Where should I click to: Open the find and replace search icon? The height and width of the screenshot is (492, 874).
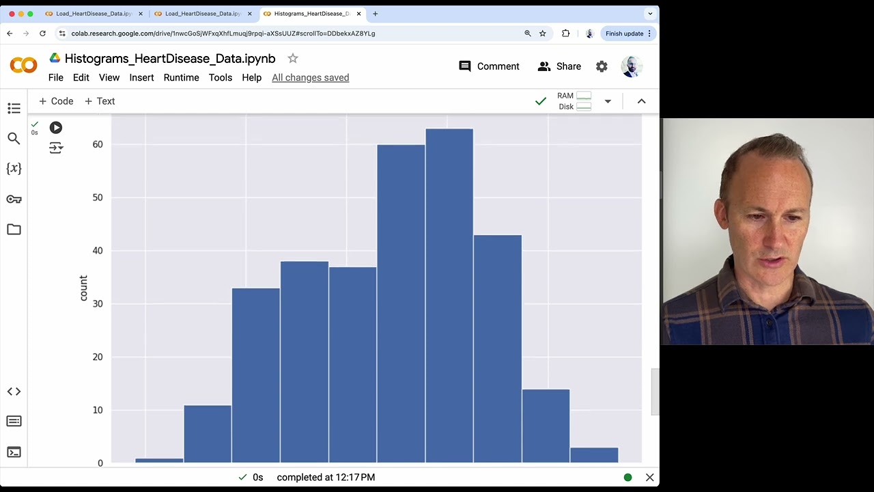[x=14, y=139]
